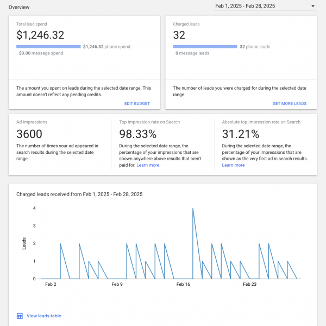This screenshot has width=326, height=326.
Task: Click the EDIT BUDGET button
Action: click(x=138, y=103)
